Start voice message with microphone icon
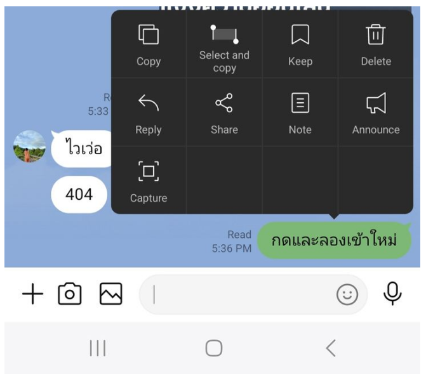The height and width of the screenshot is (385, 426). click(392, 294)
